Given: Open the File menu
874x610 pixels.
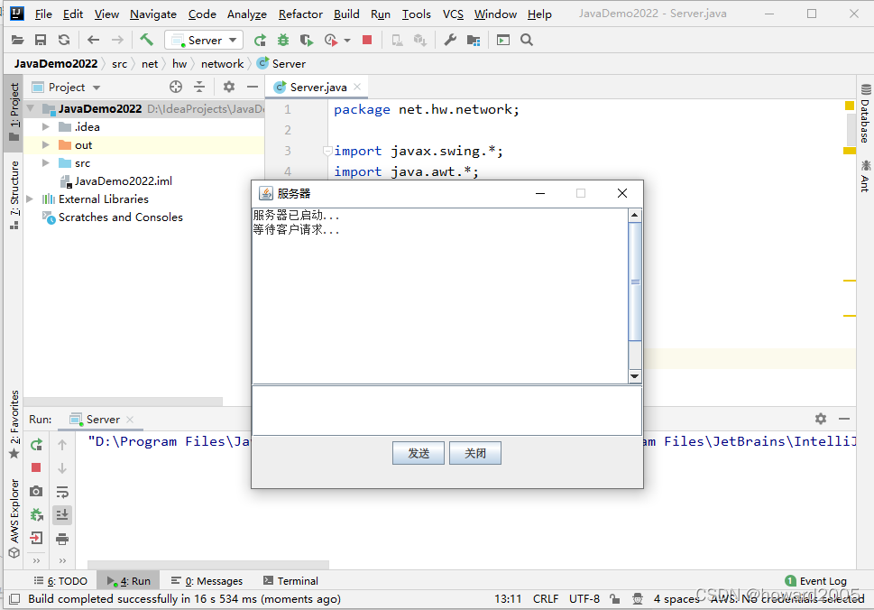Looking at the screenshot, I should (43, 14).
